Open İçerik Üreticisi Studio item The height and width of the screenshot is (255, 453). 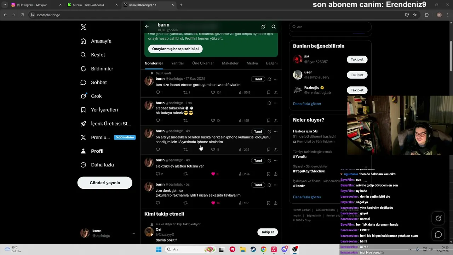tap(106, 124)
